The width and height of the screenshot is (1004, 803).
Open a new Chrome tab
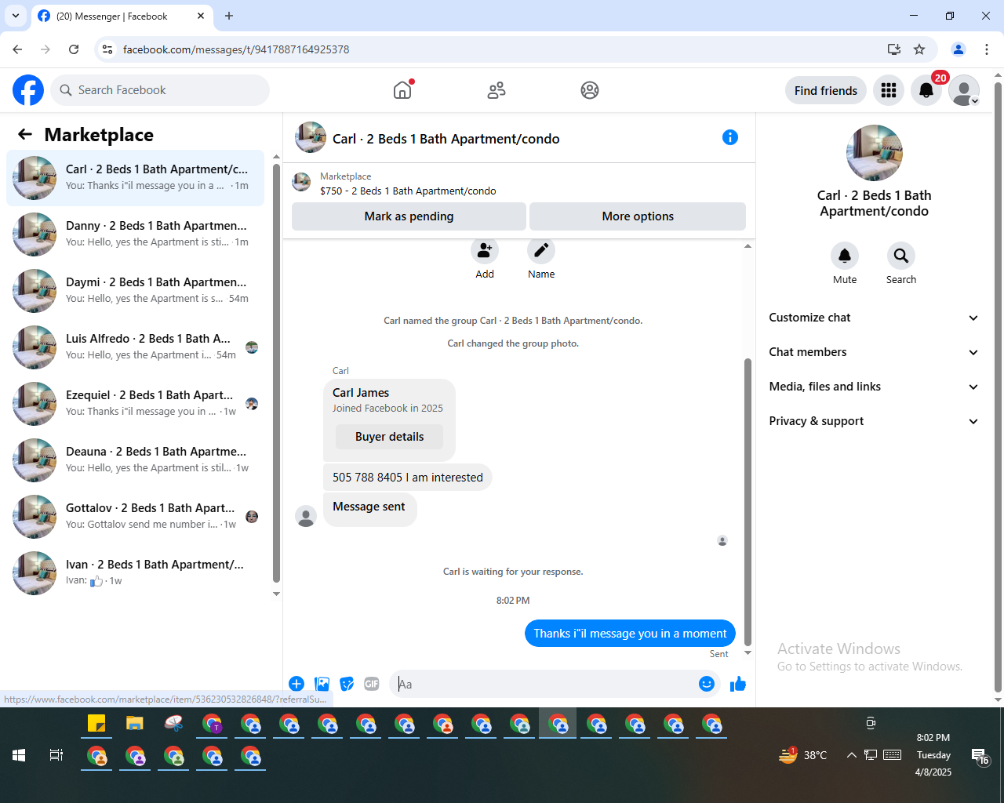229,16
